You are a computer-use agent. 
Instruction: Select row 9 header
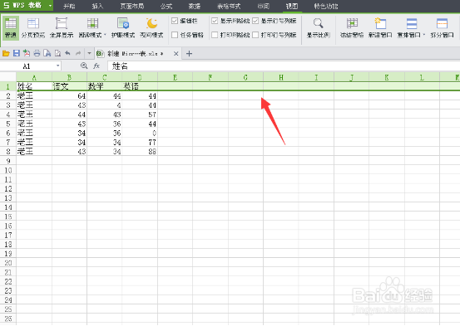pos(8,161)
